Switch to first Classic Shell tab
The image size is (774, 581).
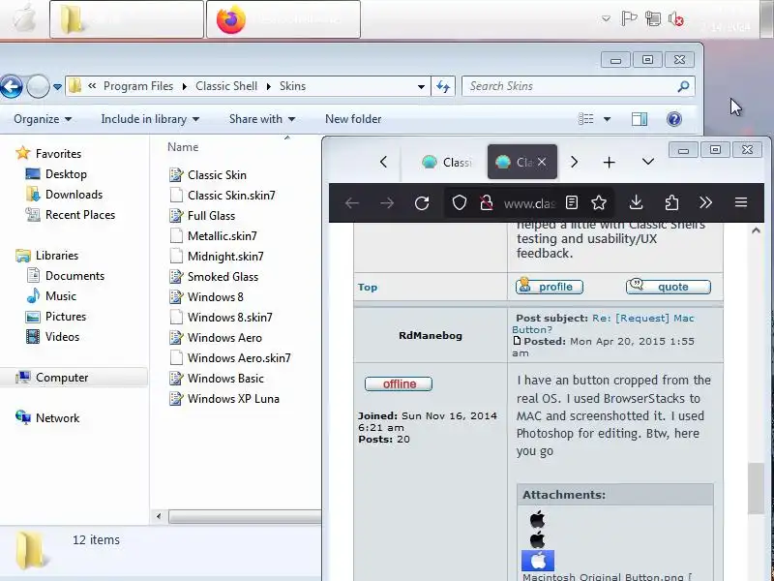point(446,162)
